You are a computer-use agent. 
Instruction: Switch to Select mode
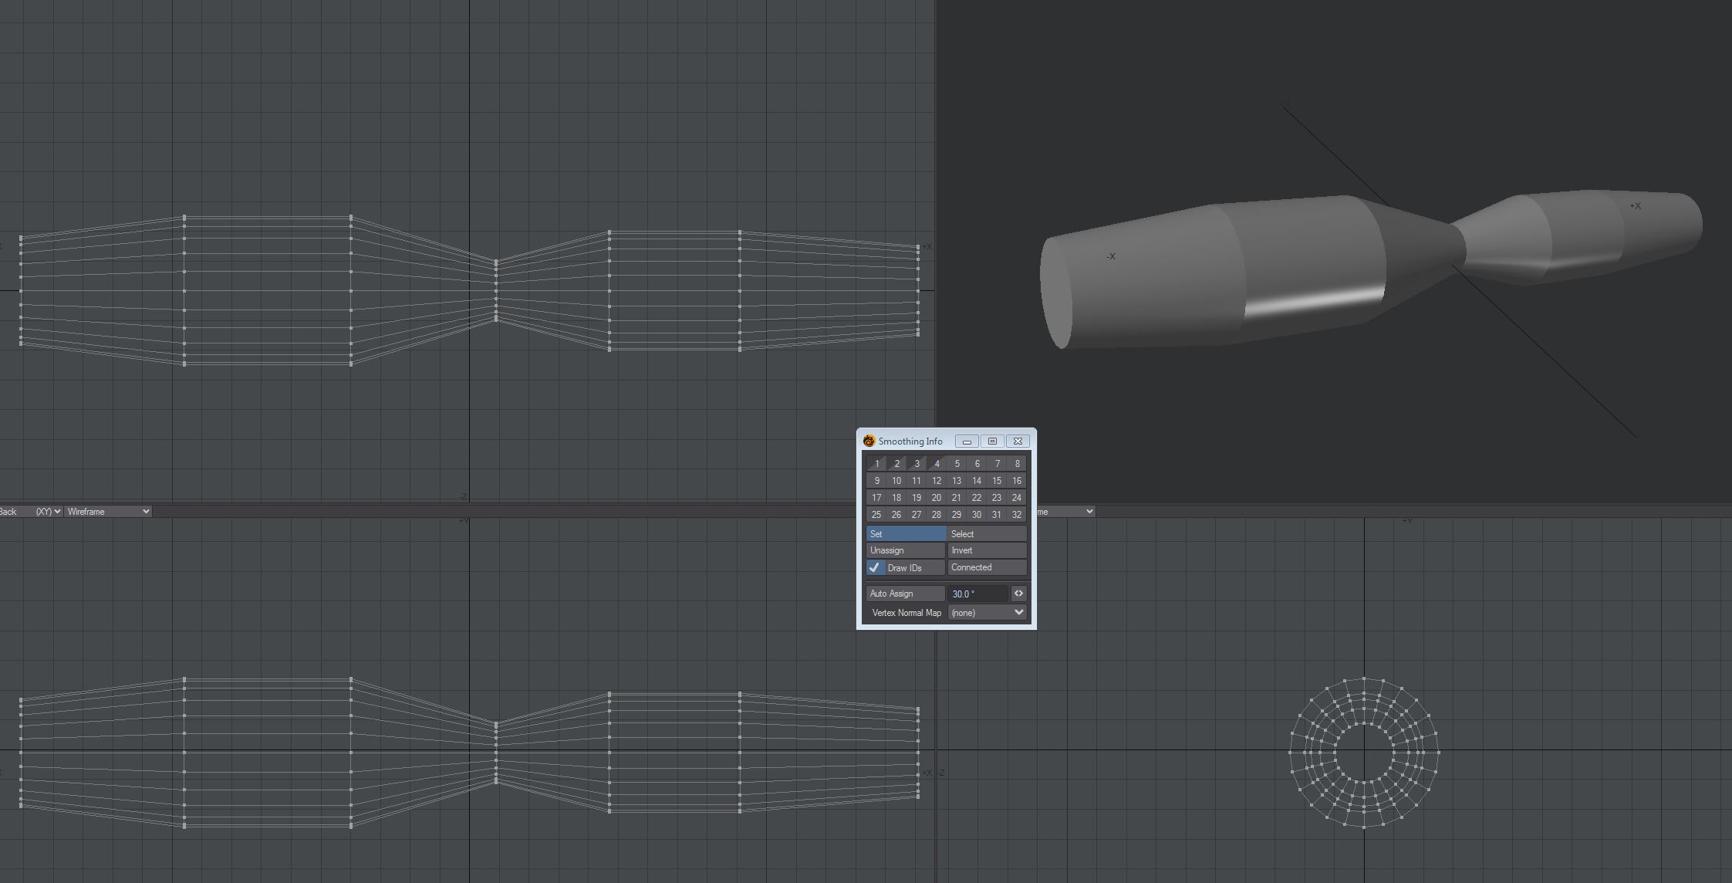tap(987, 534)
